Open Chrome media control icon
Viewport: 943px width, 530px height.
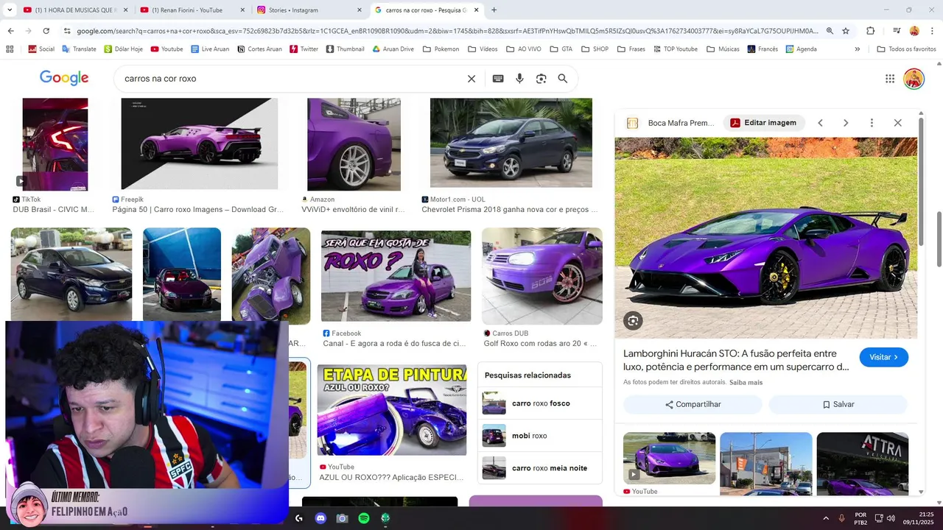[897, 31]
